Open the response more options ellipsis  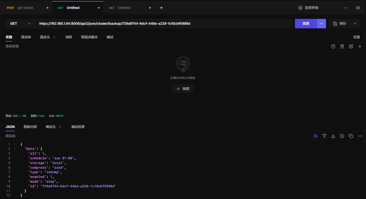pyautogui.click(x=360, y=136)
